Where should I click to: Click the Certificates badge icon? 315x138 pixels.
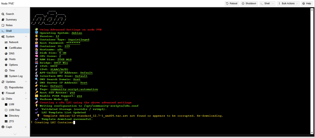coord(6,48)
